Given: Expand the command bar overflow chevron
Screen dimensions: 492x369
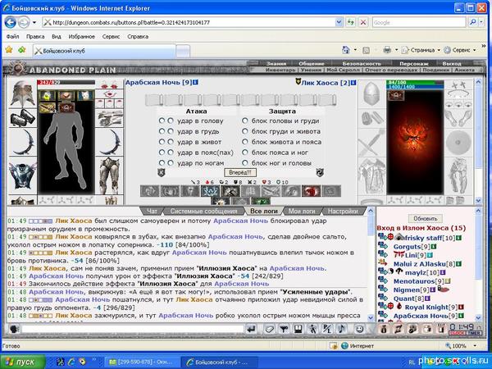Looking at the screenshot, I should coord(484,46).
